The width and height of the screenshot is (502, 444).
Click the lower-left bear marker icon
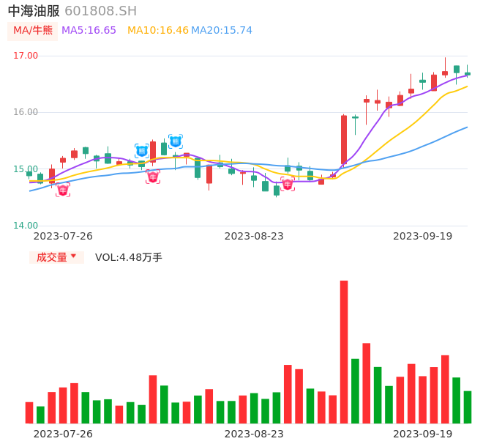pos(141,151)
